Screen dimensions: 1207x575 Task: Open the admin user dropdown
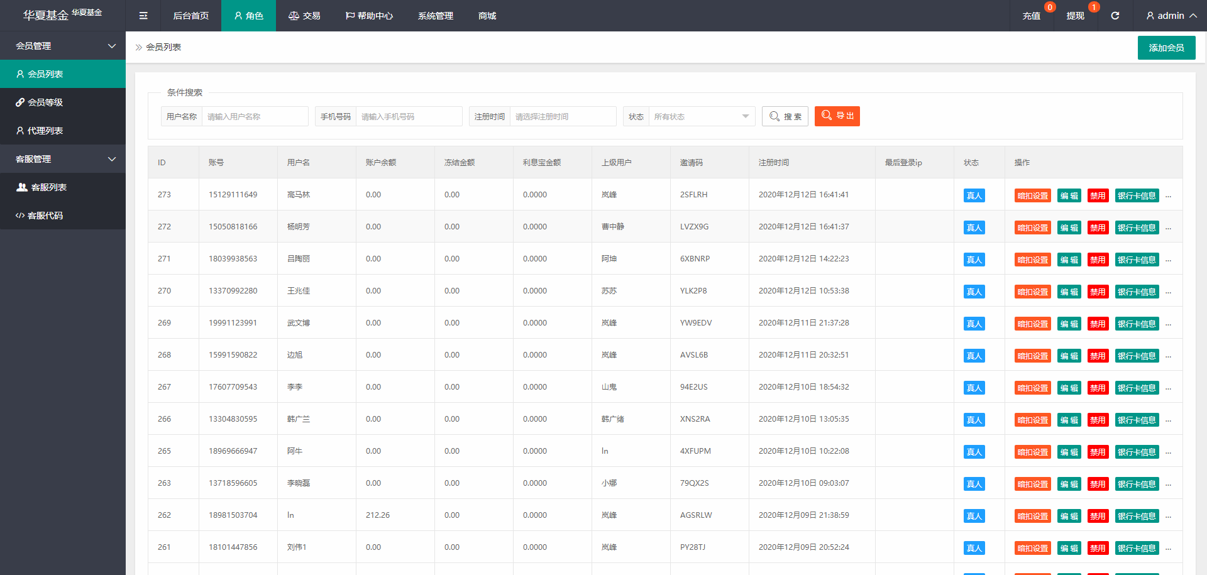[x=1171, y=16]
